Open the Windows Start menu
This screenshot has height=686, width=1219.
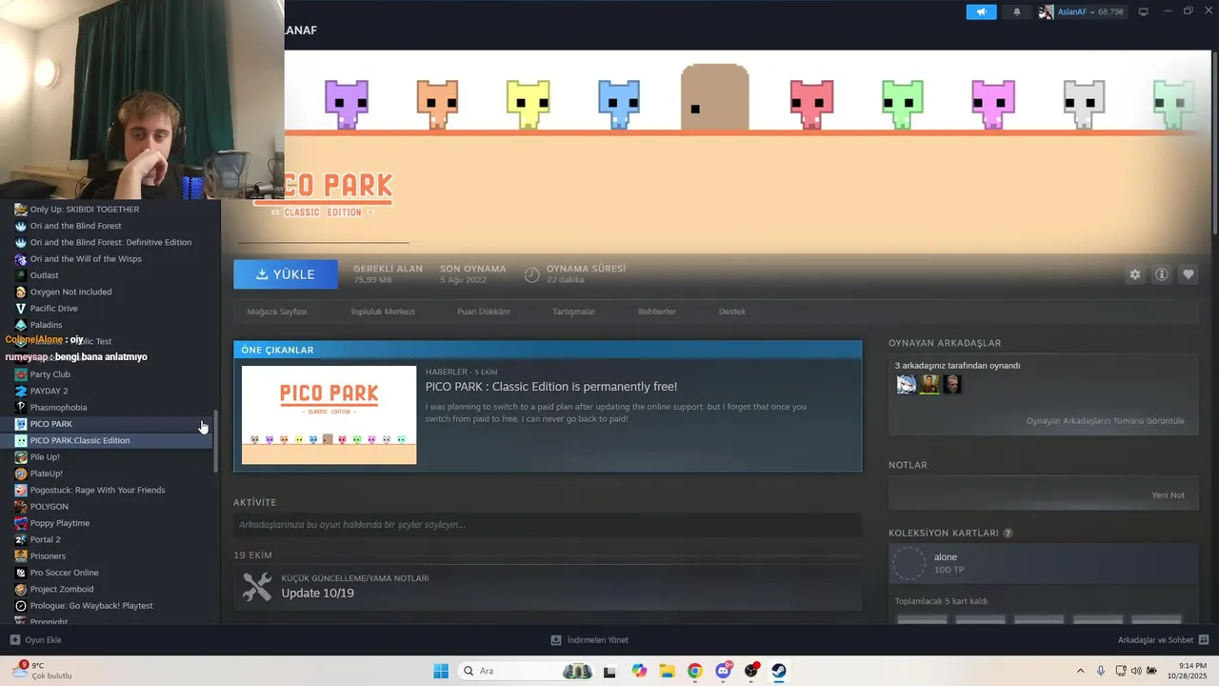[x=441, y=671]
